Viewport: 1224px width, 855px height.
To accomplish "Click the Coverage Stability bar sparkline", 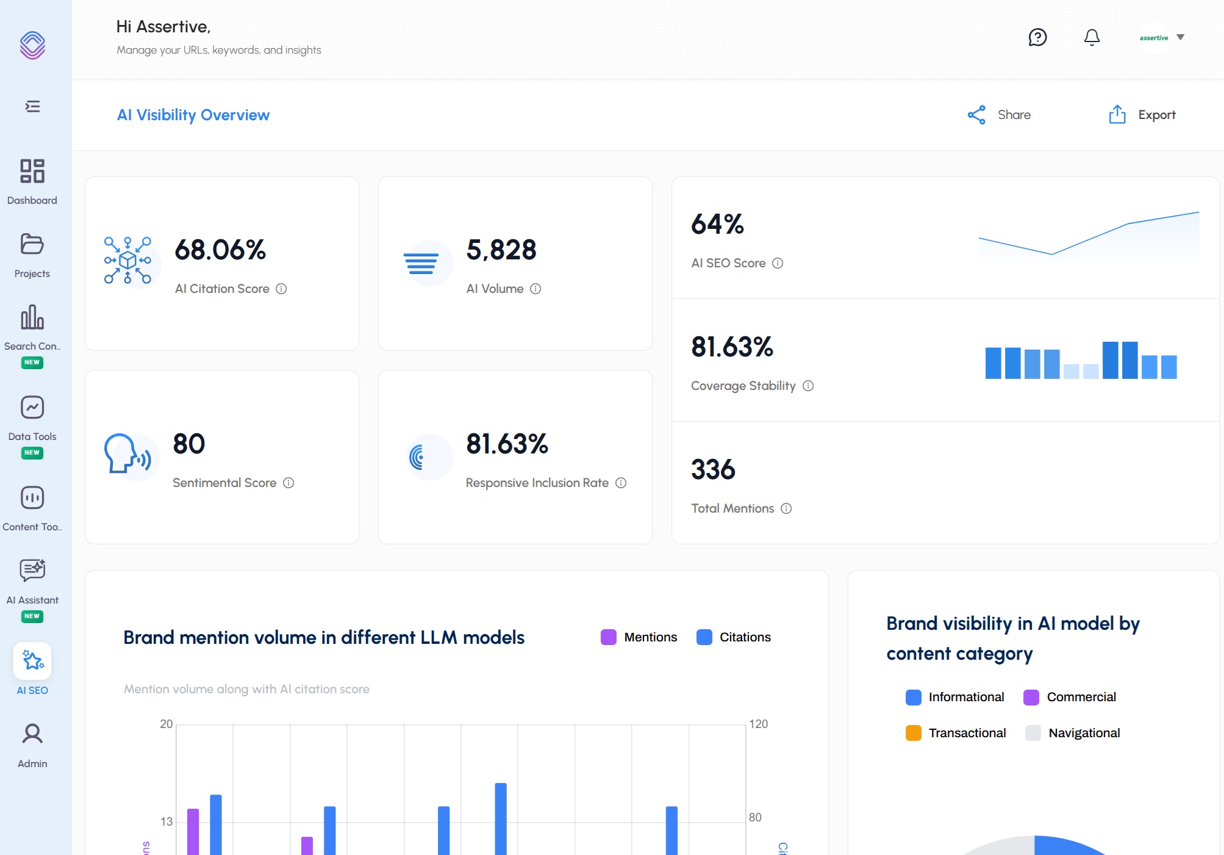I will [1081, 360].
